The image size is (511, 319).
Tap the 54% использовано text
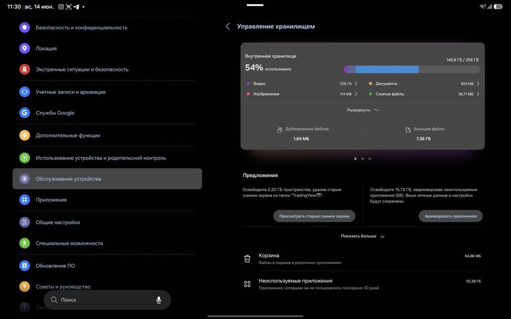click(268, 68)
